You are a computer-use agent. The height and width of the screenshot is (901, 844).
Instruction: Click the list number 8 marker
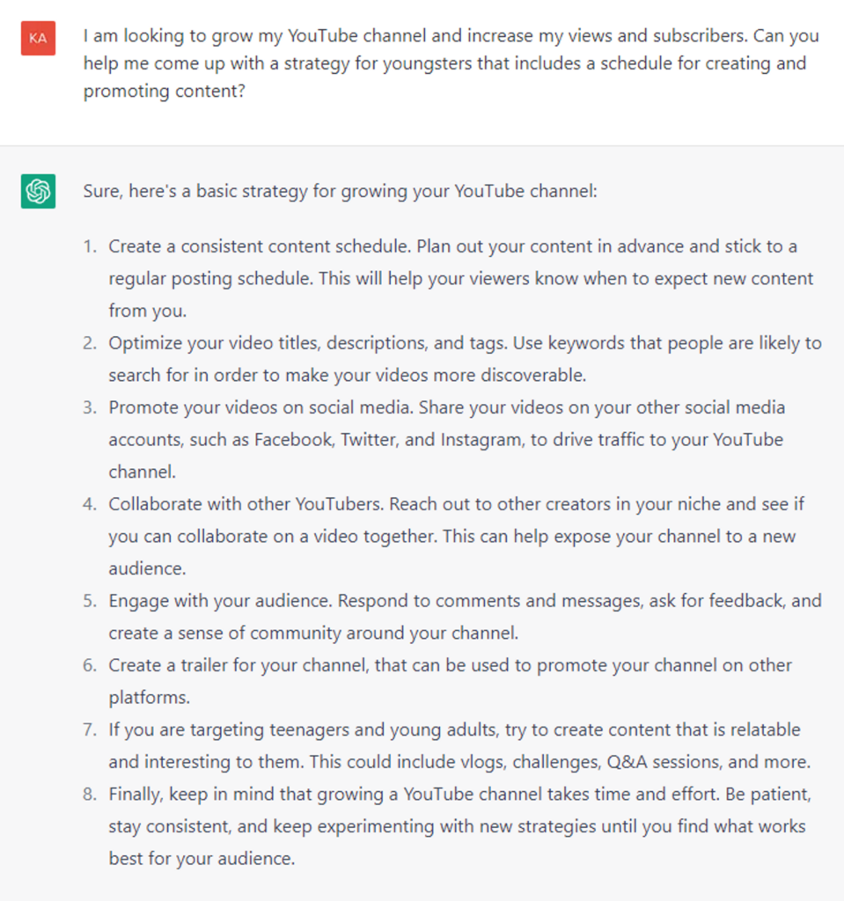[89, 794]
